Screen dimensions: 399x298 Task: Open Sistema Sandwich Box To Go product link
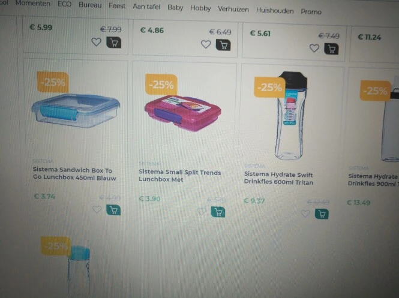point(74,174)
